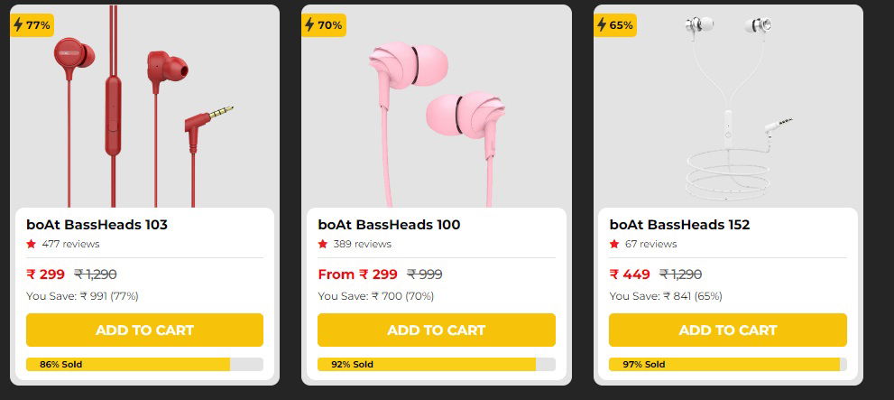Add boAt BassHeads 103 to cart
Image resolution: width=894 pixels, height=400 pixels.
pos(144,330)
